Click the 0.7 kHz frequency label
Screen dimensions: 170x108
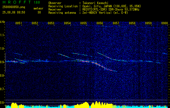pos(2,89)
